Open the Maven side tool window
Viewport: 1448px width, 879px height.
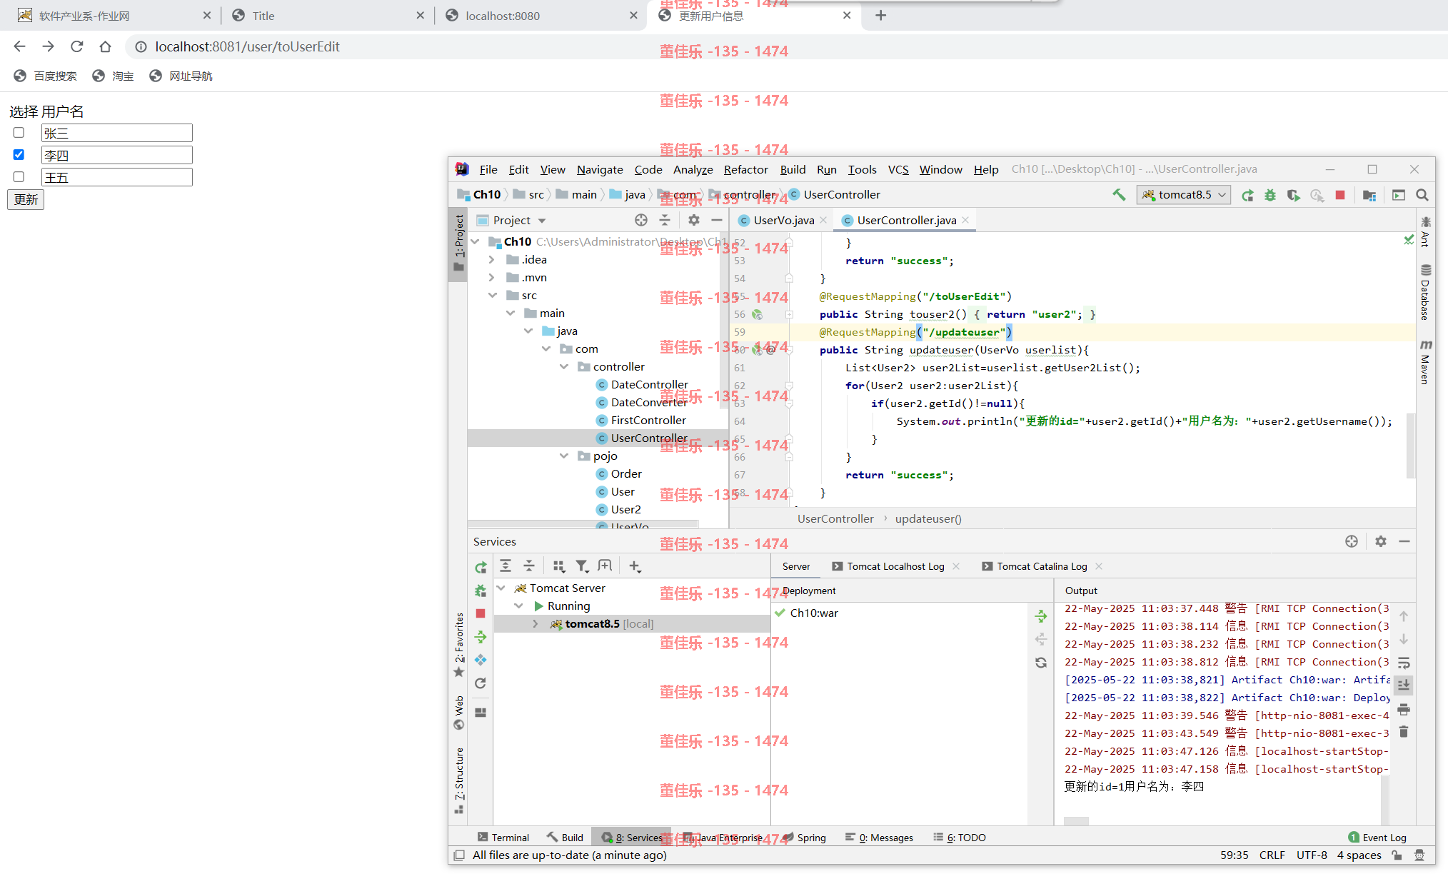tap(1425, 363)
